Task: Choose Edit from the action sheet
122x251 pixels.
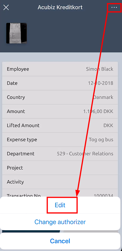Action: click(x=60, y=205)
